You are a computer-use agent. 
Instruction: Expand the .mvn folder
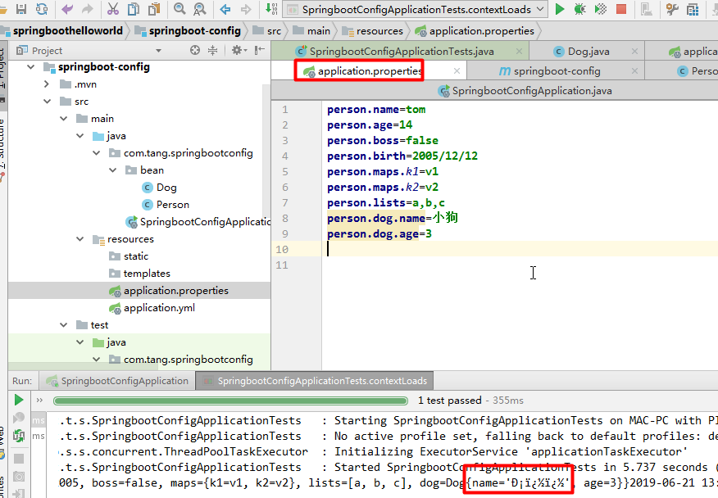47,84
